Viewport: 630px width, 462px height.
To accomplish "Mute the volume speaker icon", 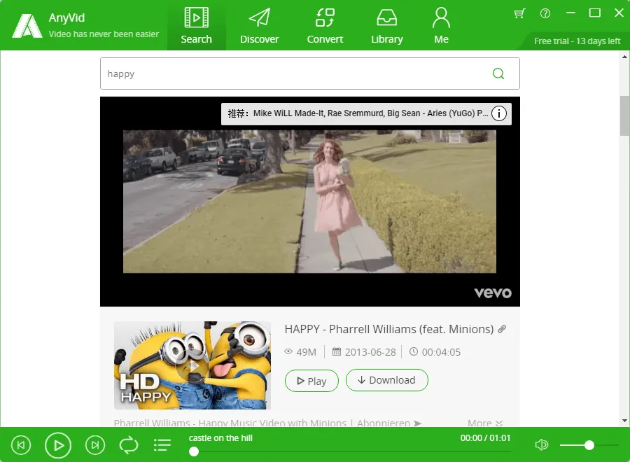I will click(x=541, y=444).
